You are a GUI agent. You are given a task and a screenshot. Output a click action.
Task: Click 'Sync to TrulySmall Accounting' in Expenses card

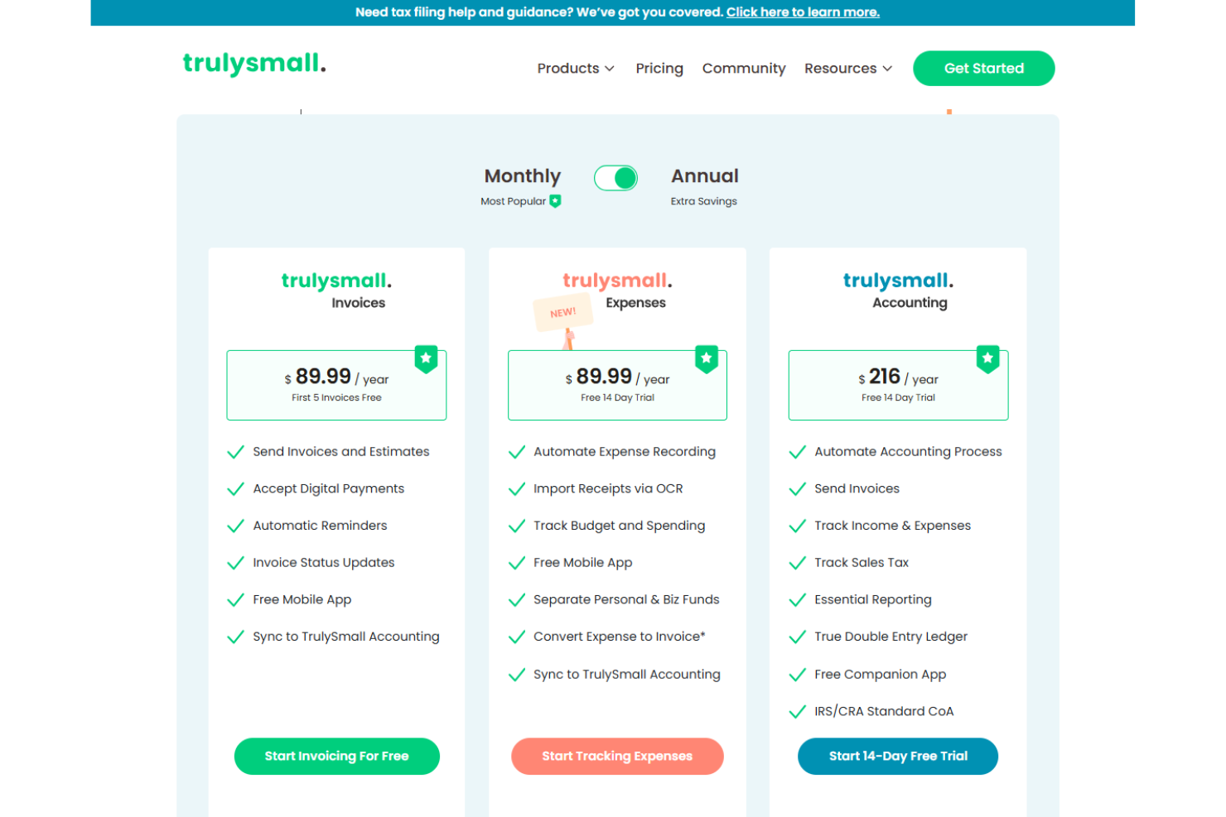pyautogui.click(x=627, y=675)
